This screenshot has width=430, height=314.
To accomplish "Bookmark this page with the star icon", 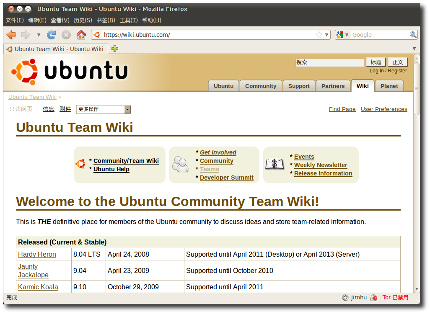I will coord(319,35).
